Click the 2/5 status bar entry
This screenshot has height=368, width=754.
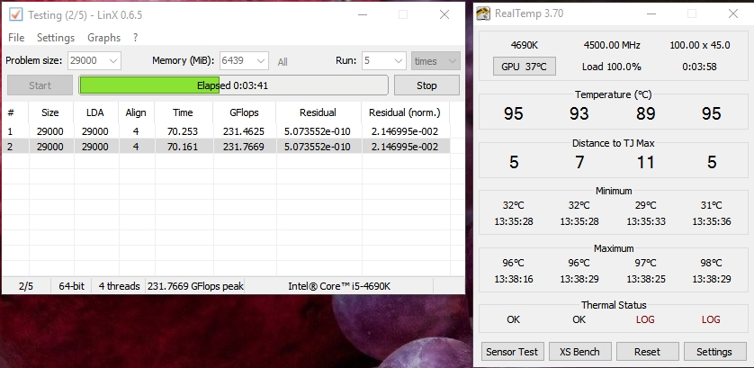click(26, 286)
